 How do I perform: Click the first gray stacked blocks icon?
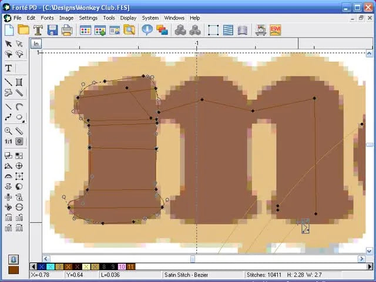[180, 30]
